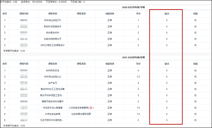This screenshot has height=128, width=212.
Task: Click the category 人文经典与审美素养(9)
Action: pyautogui.click(x=81, y=108)
